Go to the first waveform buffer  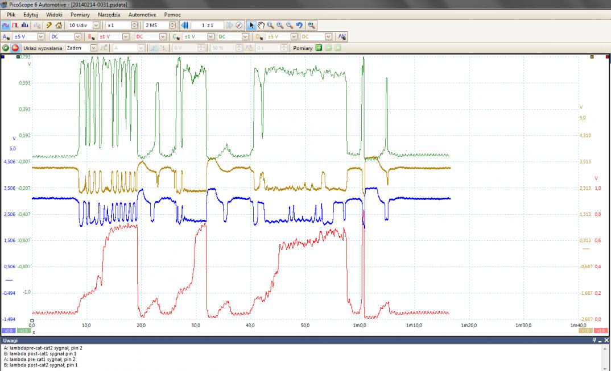184,25
